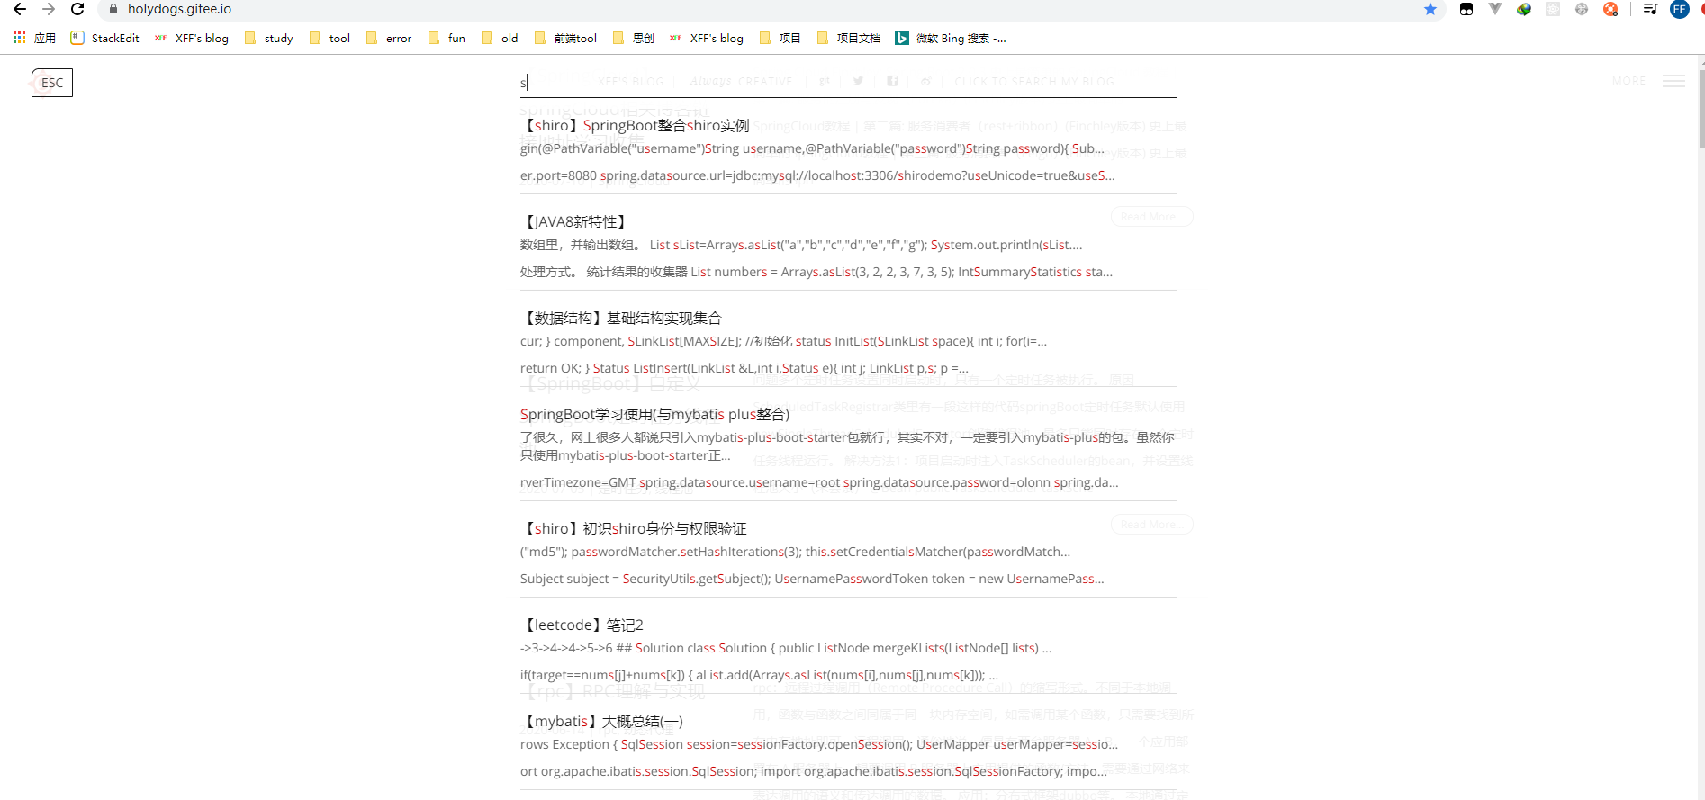Open the study bookmark folder
Screen dimensions: 1705x800
coord(269,38)
